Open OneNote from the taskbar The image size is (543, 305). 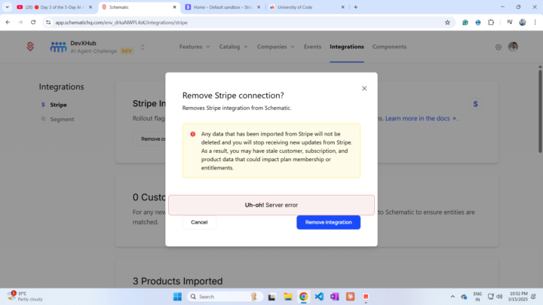coord(335,297)
